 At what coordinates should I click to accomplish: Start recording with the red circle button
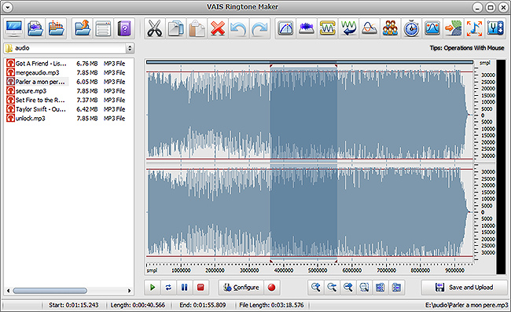pos(271,288)
